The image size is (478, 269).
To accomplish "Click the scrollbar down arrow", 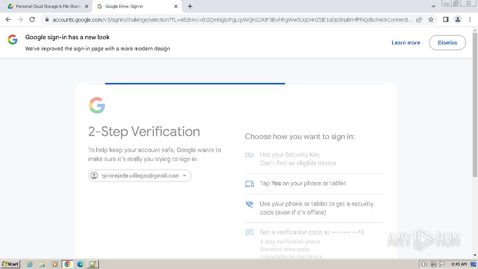I will click(x=475, y=255).
